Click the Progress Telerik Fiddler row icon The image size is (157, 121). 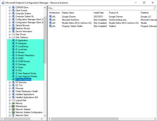click(50, 26)
